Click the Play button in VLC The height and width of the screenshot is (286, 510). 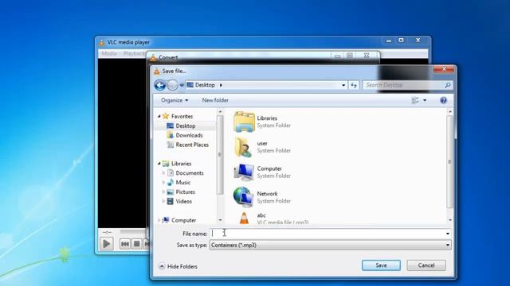[106, 244]
